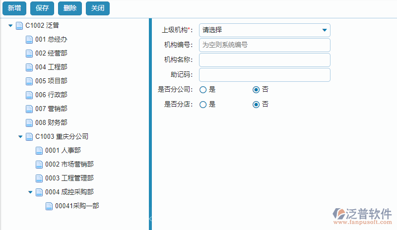Image resolution: width=397 pixels, height=230 pixels.
Task: Select 005 项目部 in the tree
Action: (51, 81)
